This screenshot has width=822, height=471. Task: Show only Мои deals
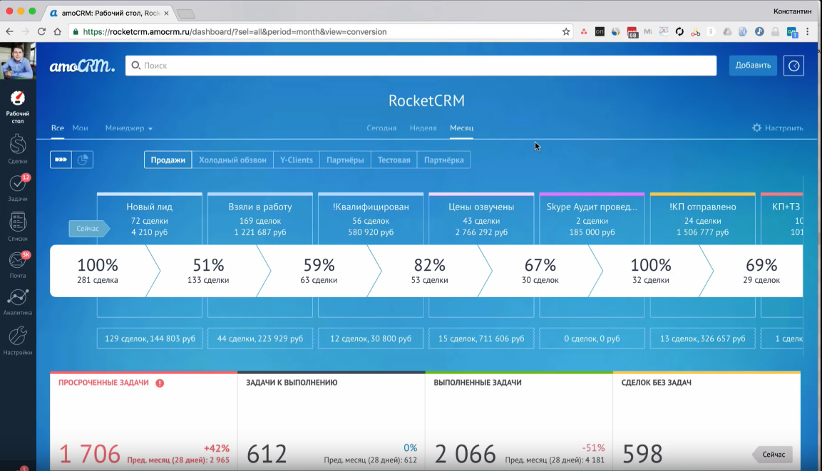80,128
